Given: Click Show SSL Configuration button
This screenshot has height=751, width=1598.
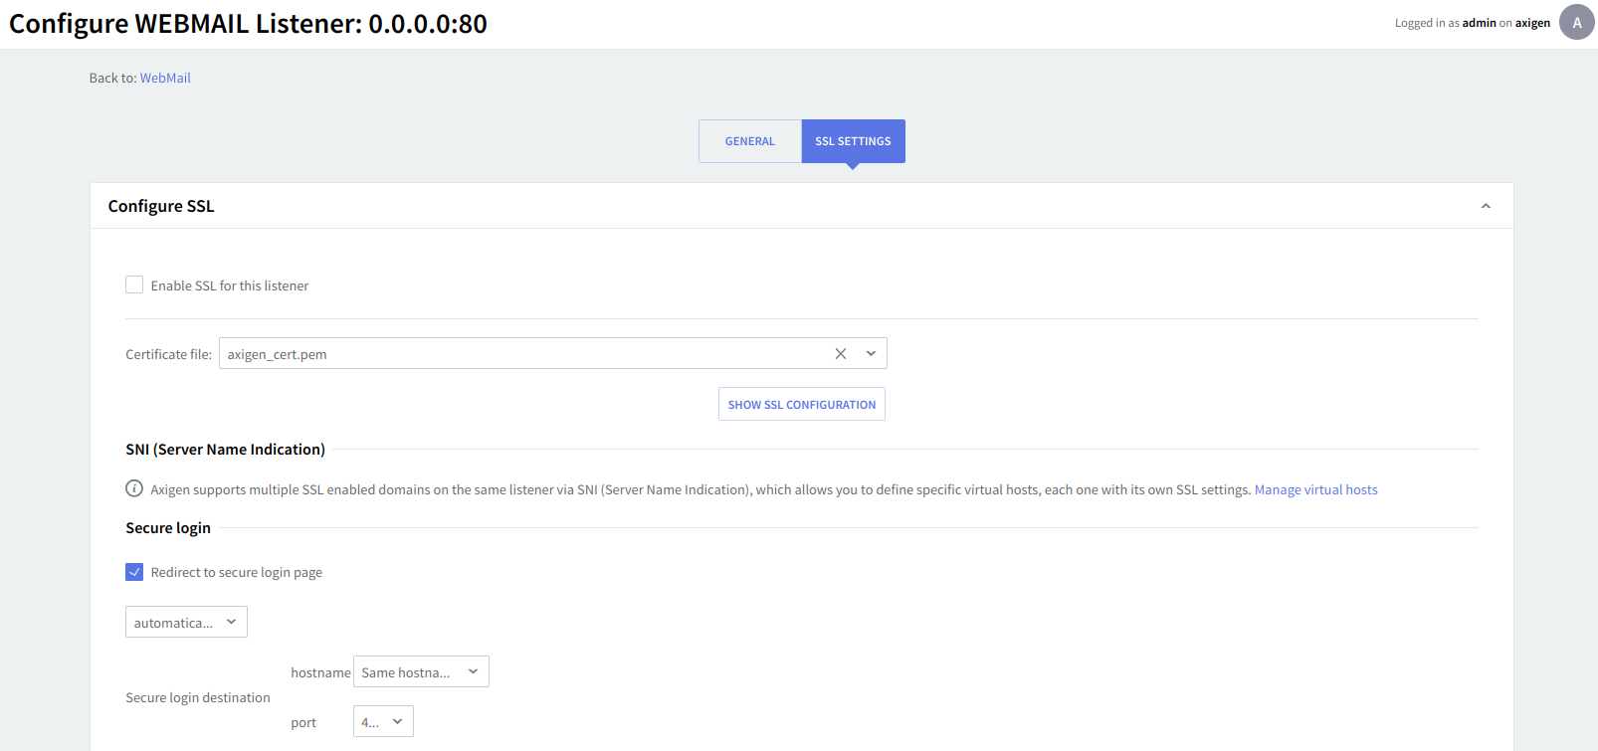Looking at the screenshot, I should point(801,405).
